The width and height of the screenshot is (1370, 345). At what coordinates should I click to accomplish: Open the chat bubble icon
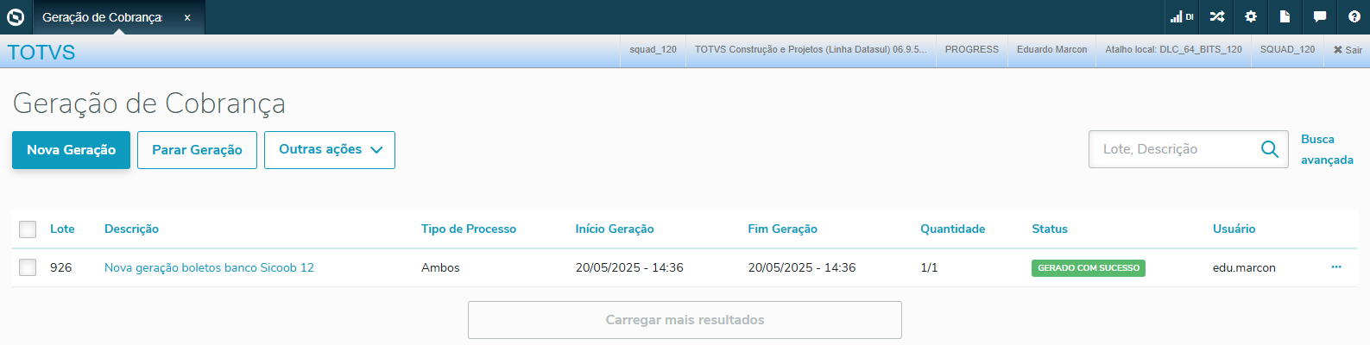1319,16
